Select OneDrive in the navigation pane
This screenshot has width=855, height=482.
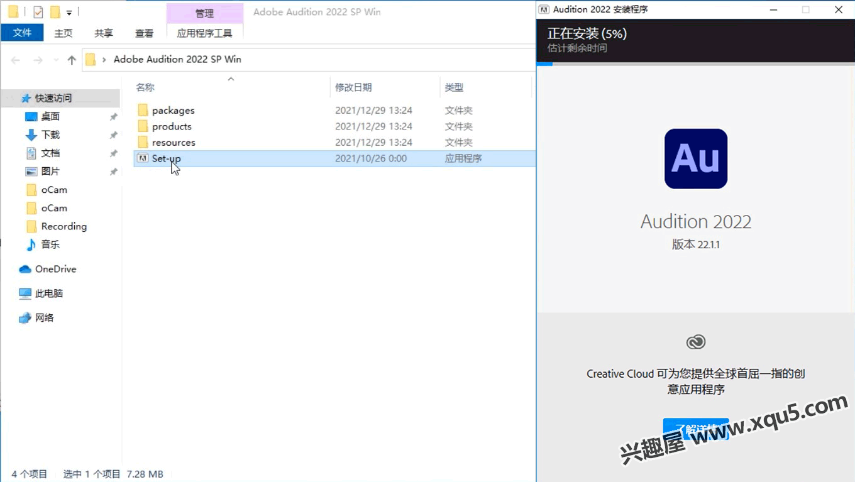coord(55,269)
